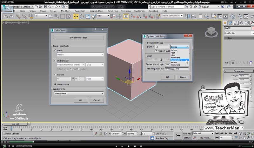Choose the Select and Scale tool
The height and width of the screenshot is (148, 254).
88,16
